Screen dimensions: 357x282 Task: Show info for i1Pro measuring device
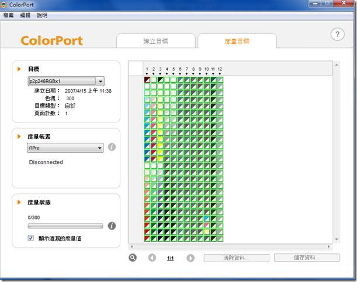[112, 147]
